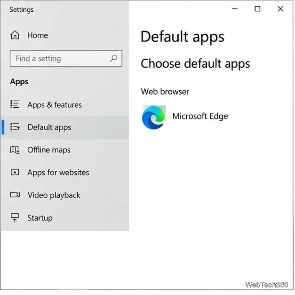Click the Choose default apps heading

(x=195, y=64)
